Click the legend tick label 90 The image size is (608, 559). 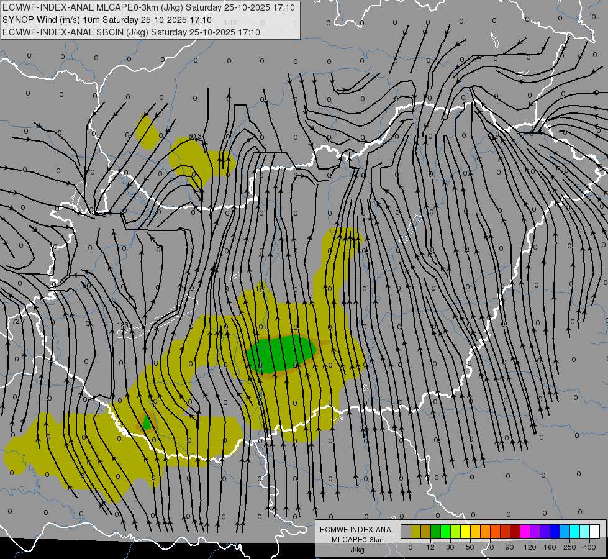(x=509, y=547)
